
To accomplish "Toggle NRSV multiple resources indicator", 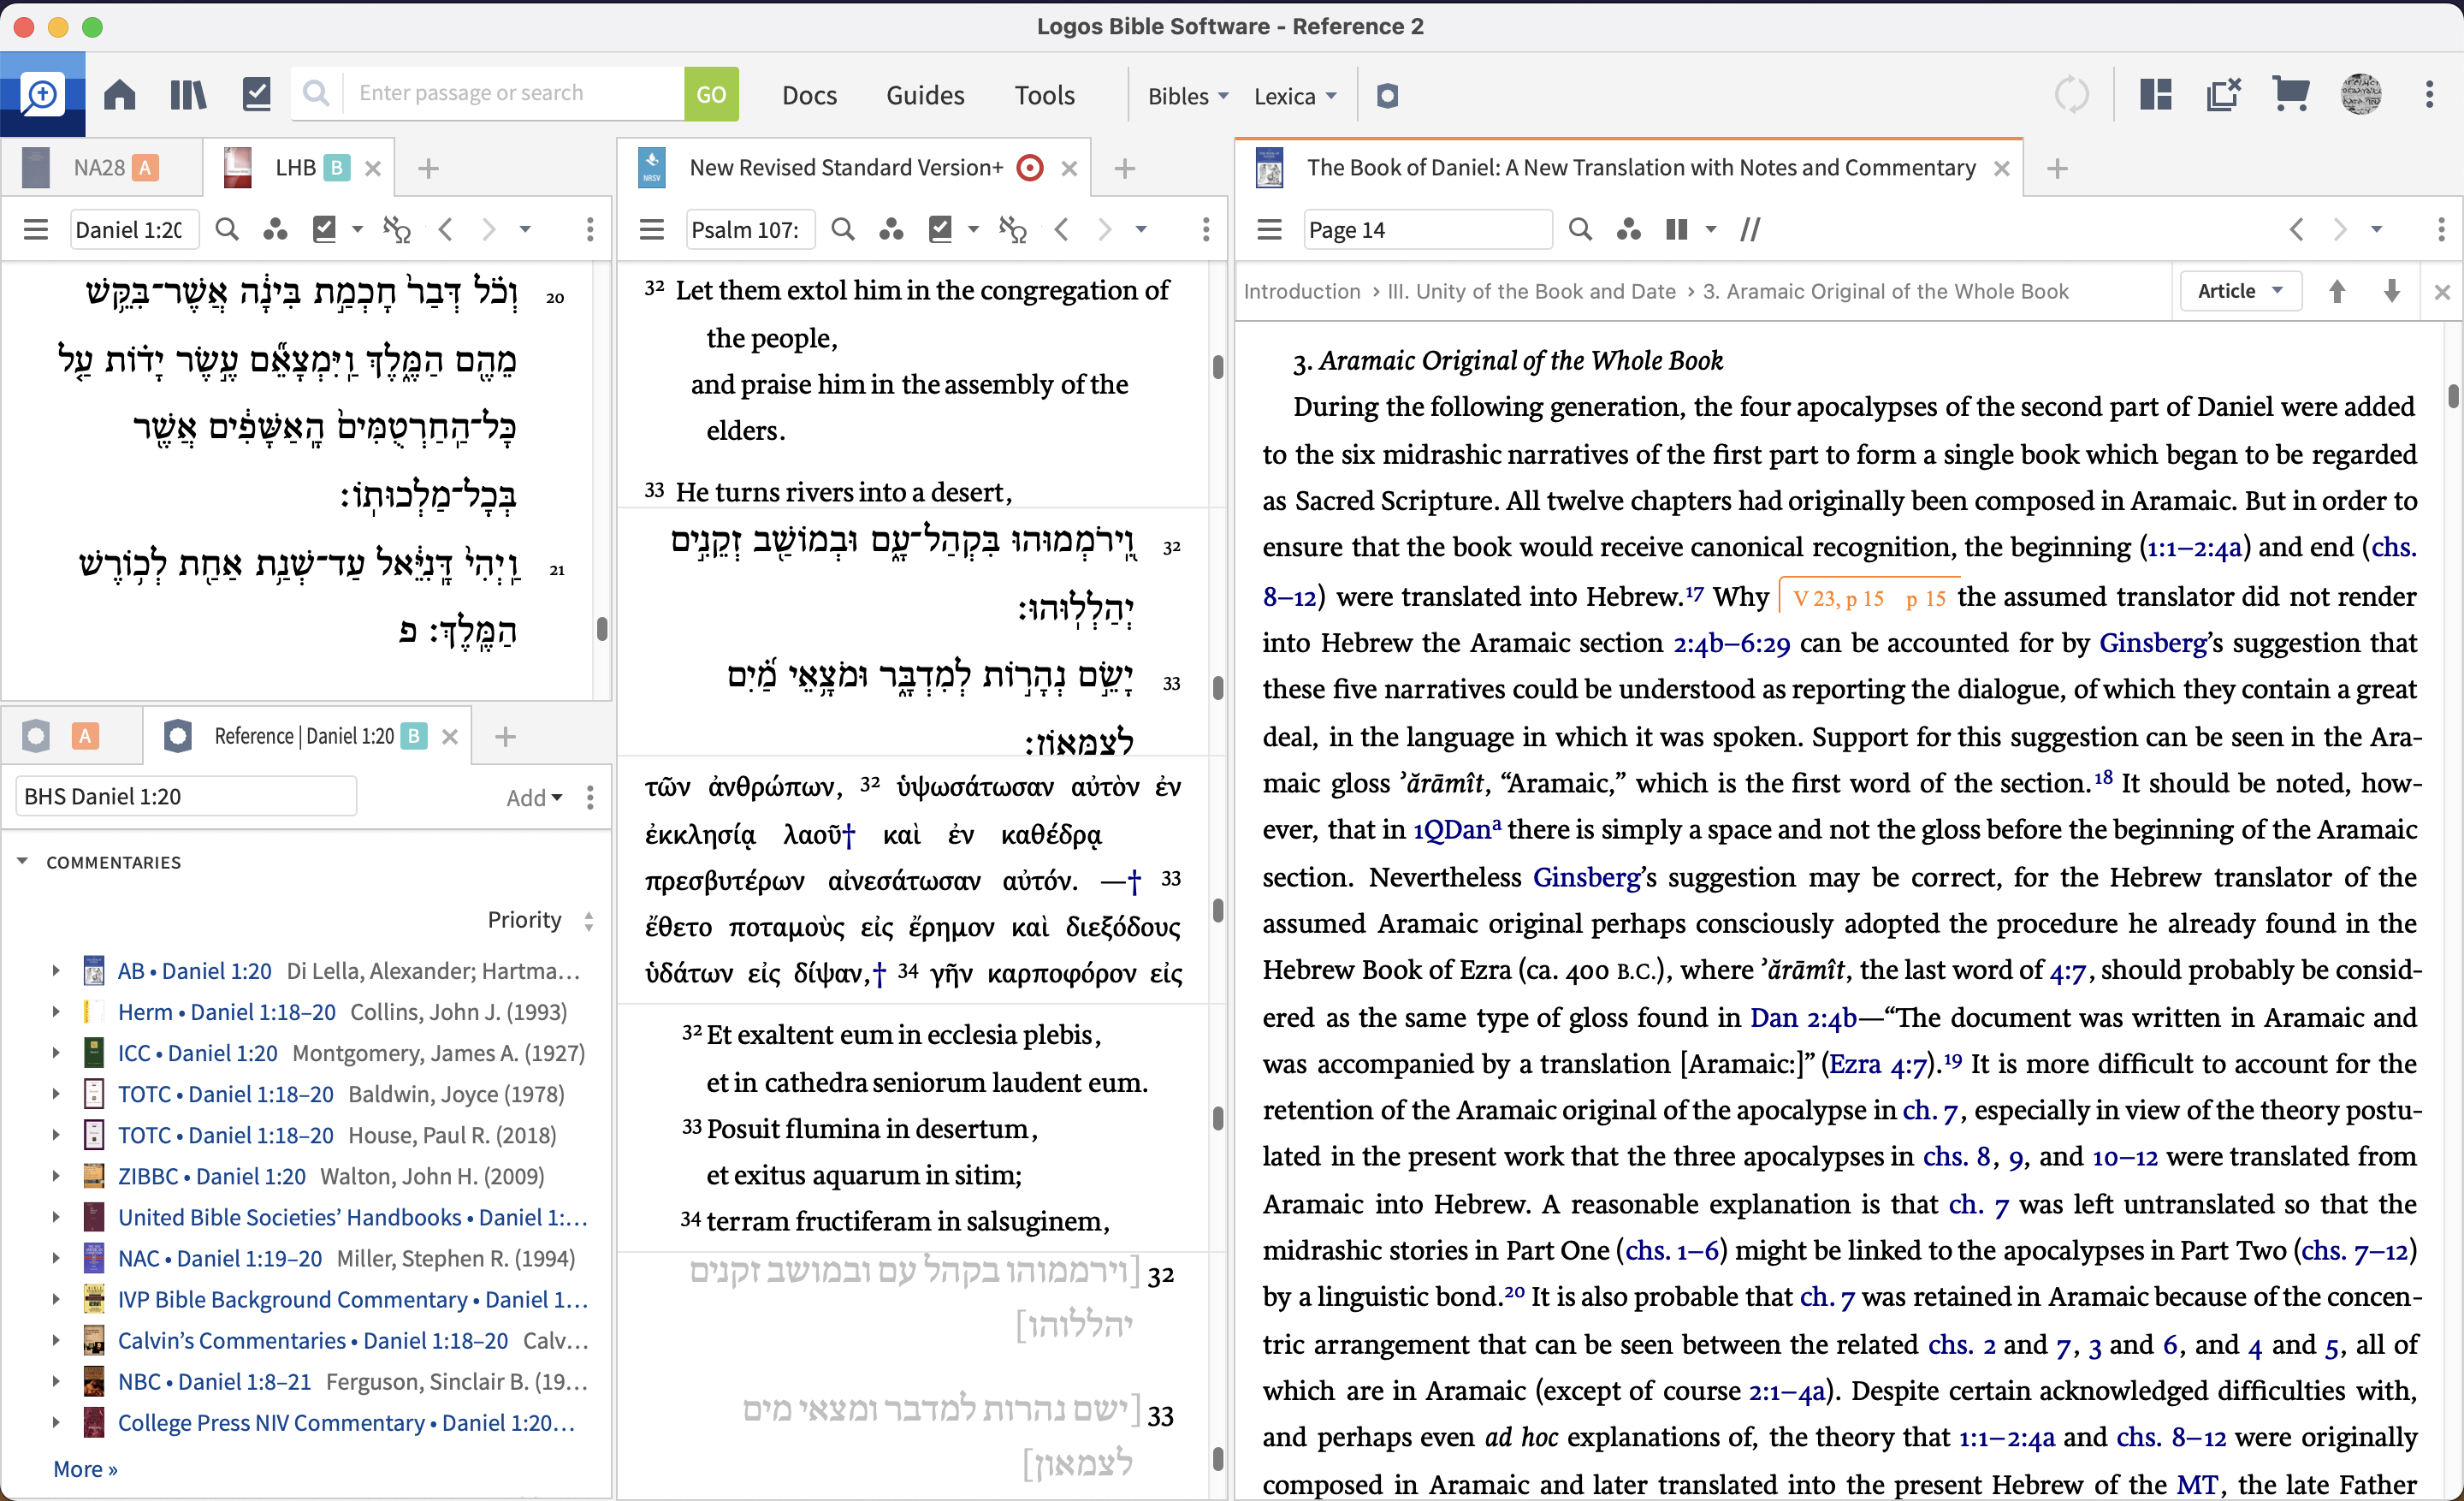I will [x=1029, y=167].
